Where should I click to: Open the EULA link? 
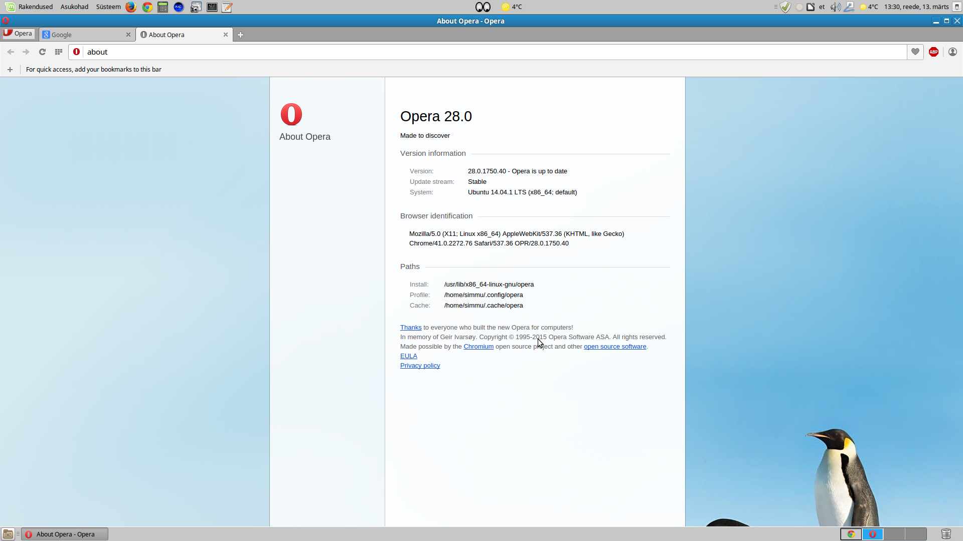coord(408,356)
